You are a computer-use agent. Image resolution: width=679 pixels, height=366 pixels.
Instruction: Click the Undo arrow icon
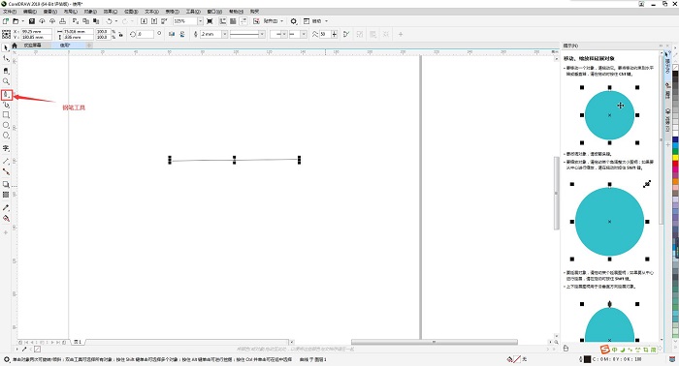(x=109, y=20)
